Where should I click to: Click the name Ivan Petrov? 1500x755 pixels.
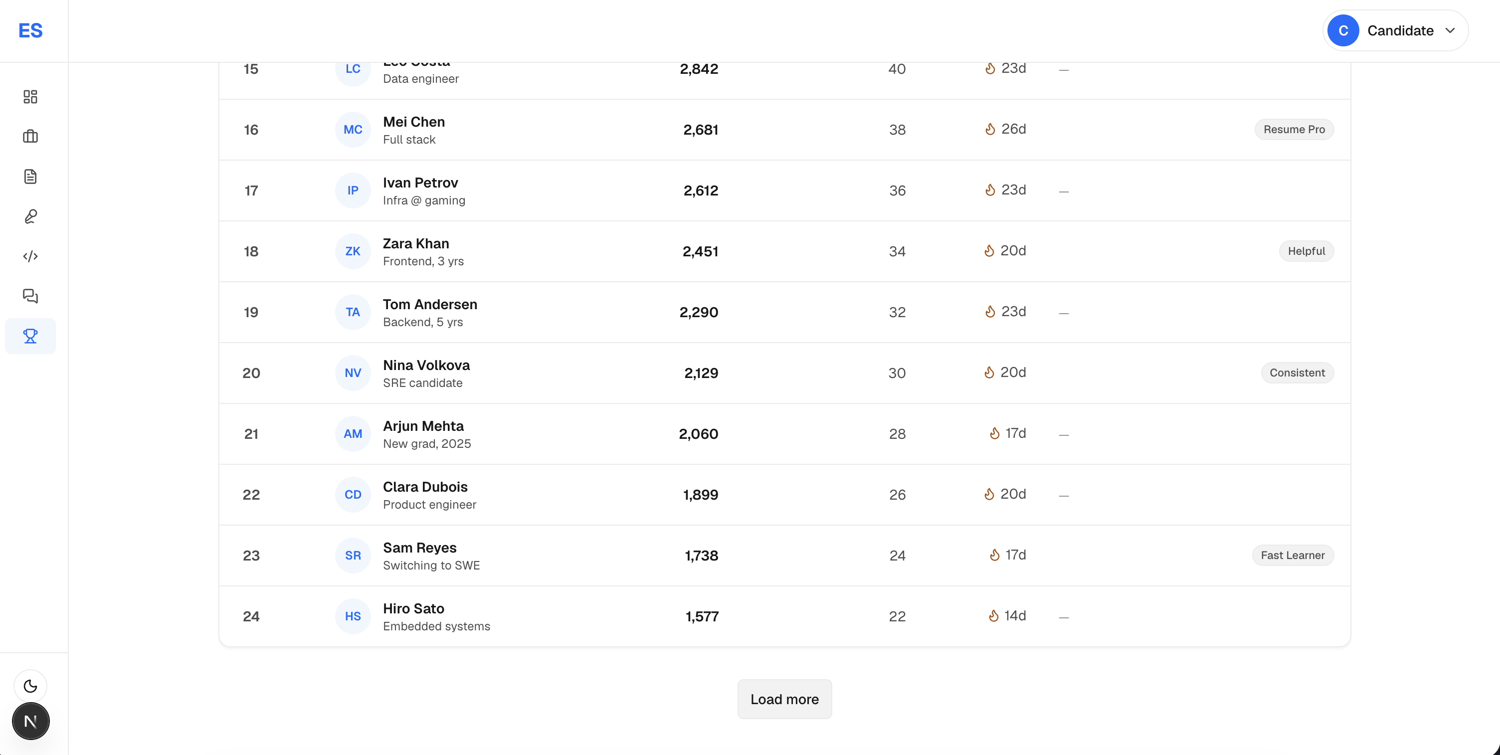[420, 183]
